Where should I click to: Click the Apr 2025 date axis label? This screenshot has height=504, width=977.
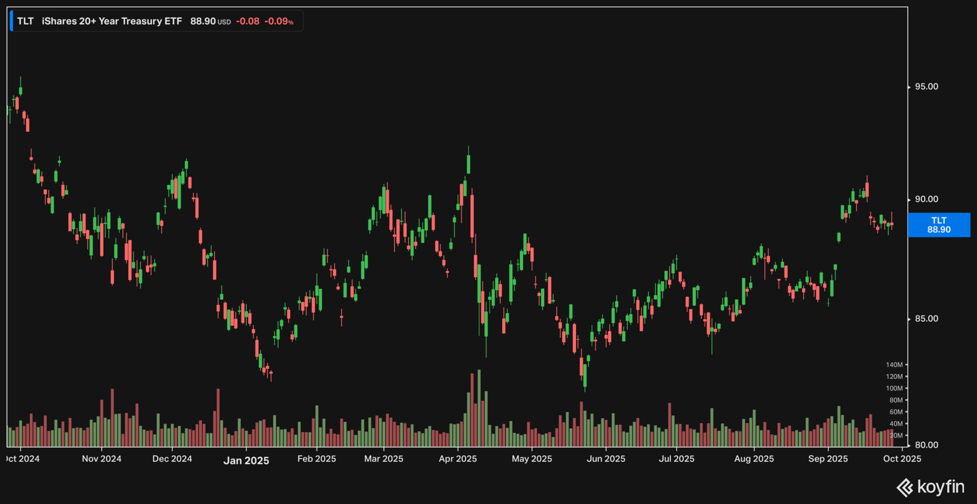(458, 459)
